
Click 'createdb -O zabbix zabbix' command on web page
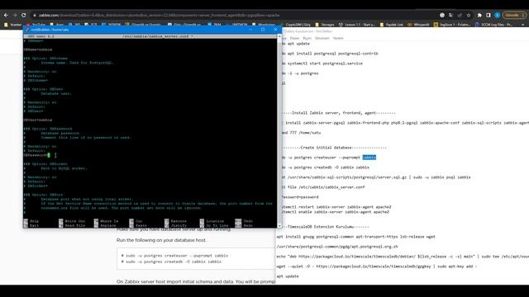pyautogui.click(x=171, y=262)
